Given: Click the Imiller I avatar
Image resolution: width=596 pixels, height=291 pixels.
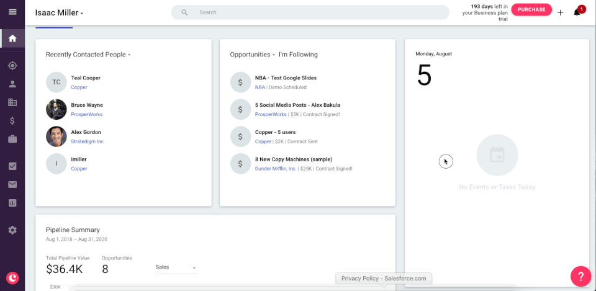Looking at the screenshot, I should (x=56, y=164).
